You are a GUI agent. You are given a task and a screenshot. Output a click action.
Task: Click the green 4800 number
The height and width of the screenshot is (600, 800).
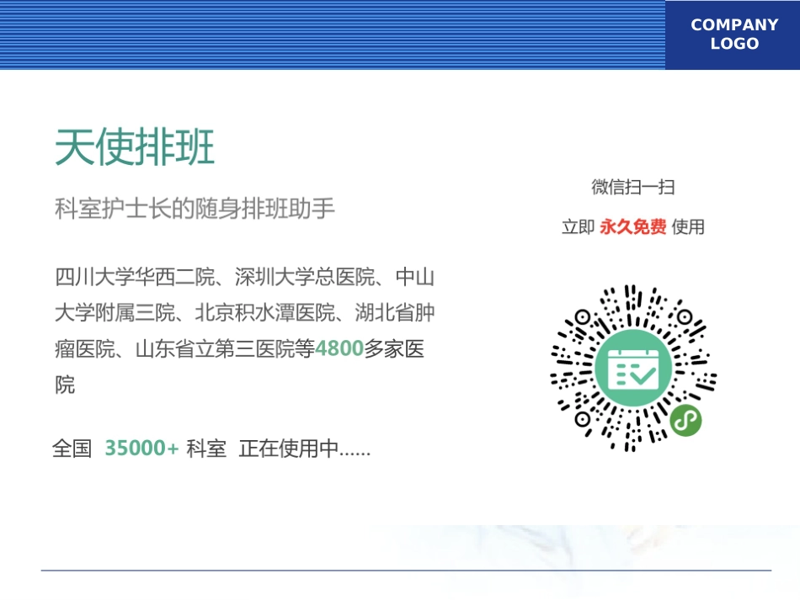[x=339, y=348]
